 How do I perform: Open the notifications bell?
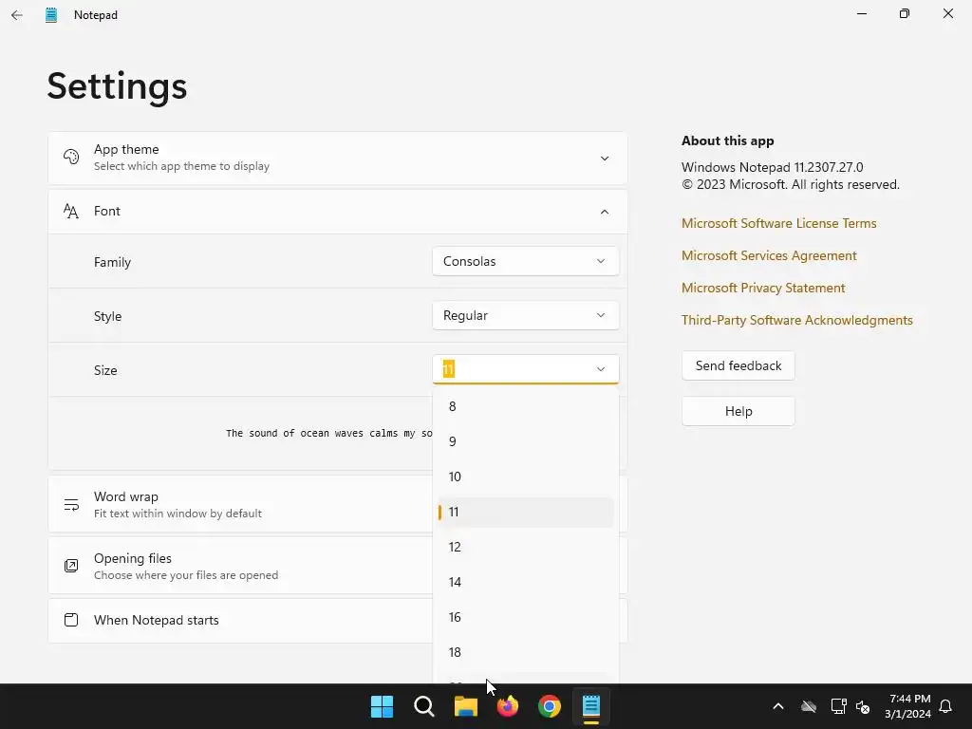click(946, 706)
